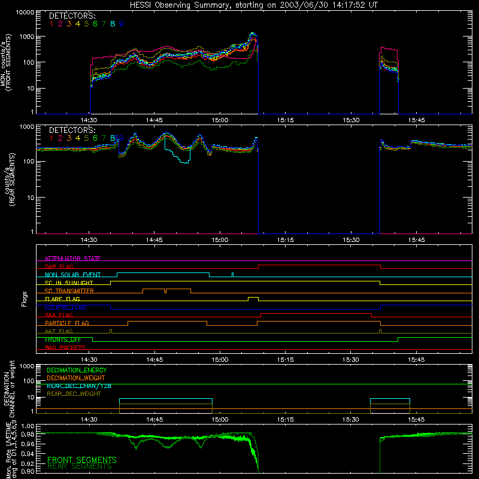Select the SC_IN_SUNLIGHT flag label

(69, 283)
